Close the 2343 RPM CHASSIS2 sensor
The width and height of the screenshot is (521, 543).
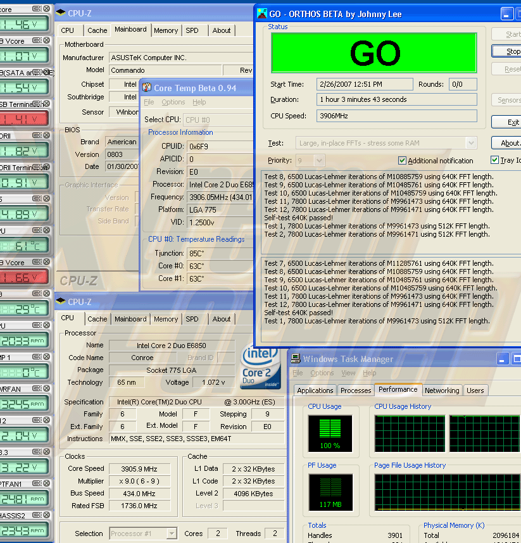[46, 515]
